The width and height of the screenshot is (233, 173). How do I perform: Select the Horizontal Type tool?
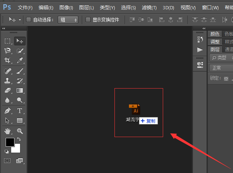coord(20,110)
